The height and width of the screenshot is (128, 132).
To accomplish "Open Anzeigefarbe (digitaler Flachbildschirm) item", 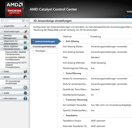I will (15, 58).
